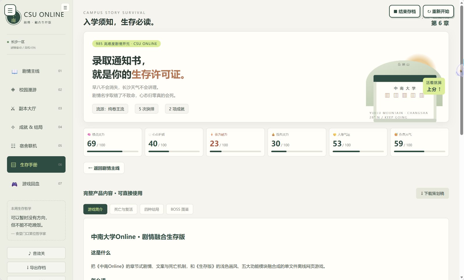Click the 长沙一区 server label
The height and width of the screenshot is (280, 464).
[18, 42]
